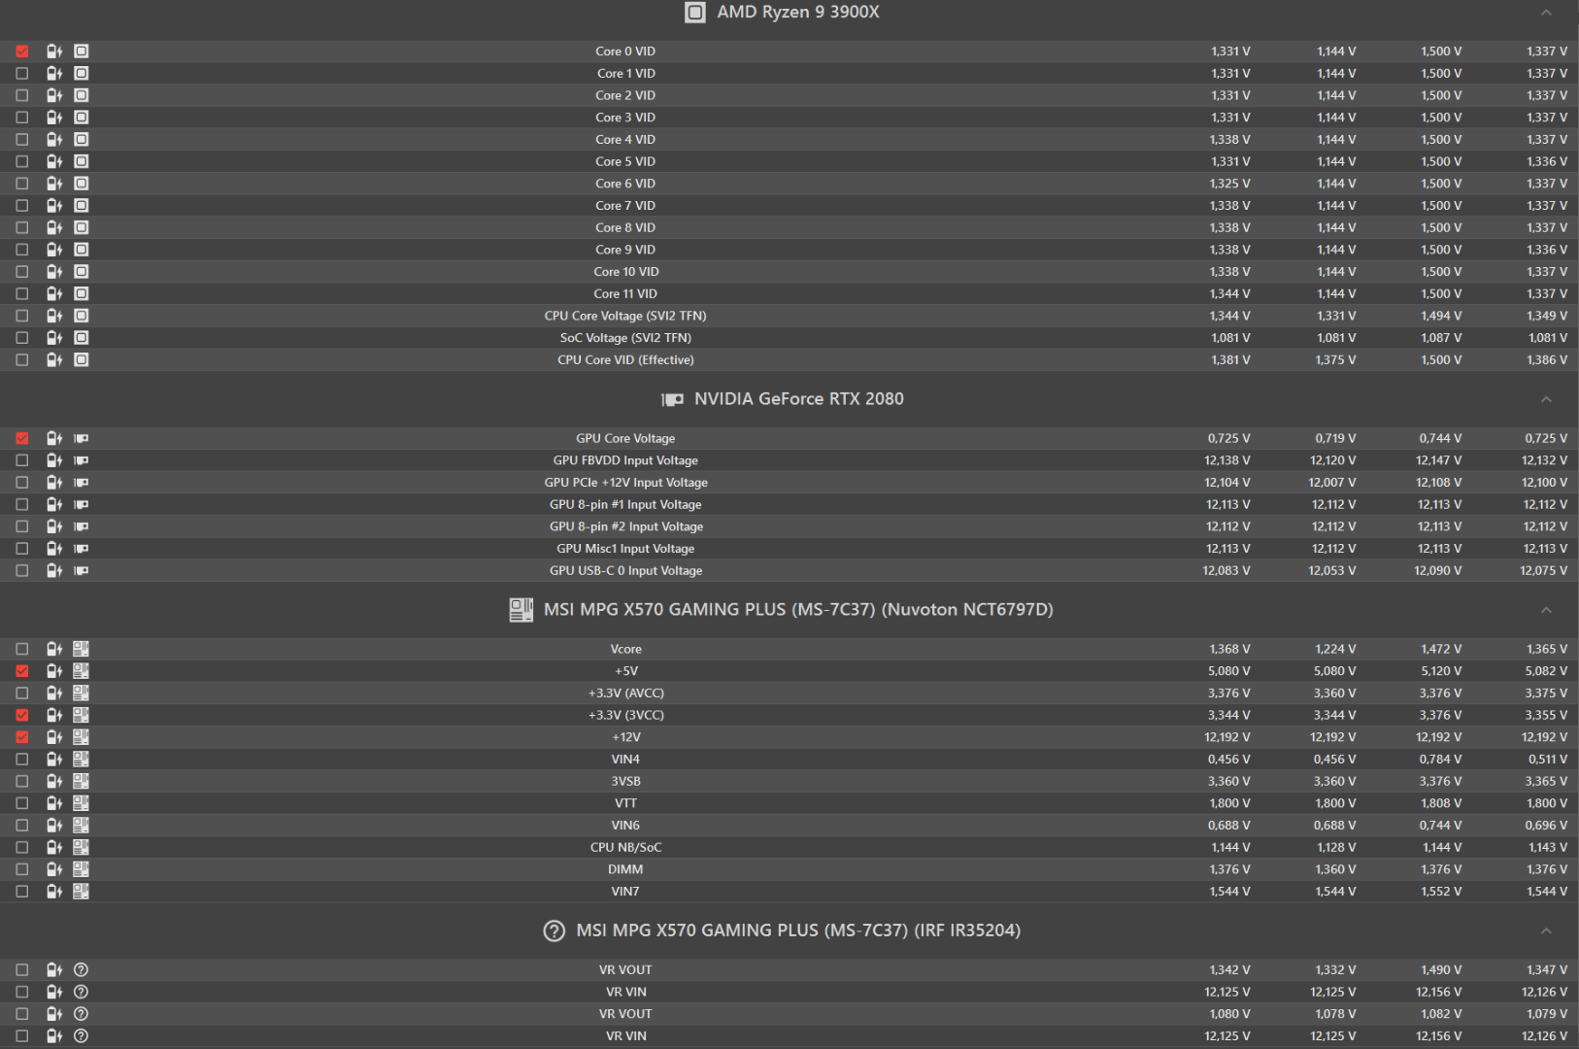Select the Core 11 VID sensor label

tap(625, 293)
